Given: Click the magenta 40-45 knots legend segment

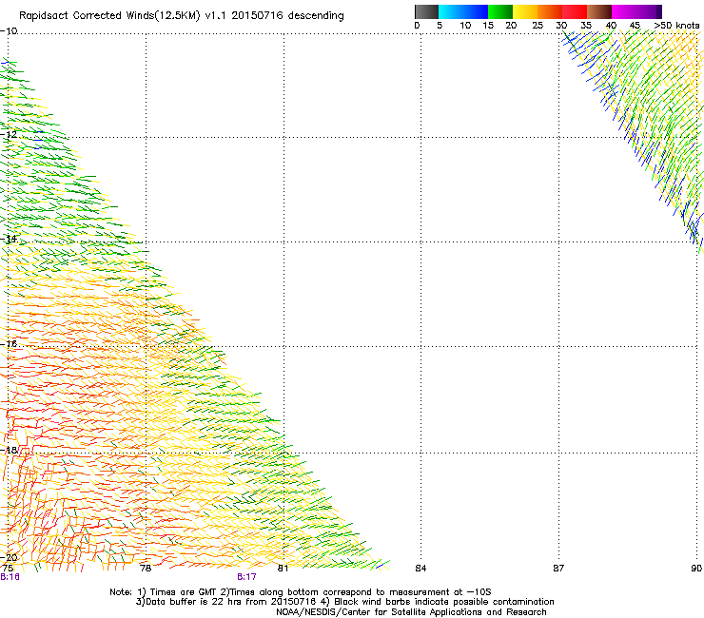Looking at the screenshot, I should (624, 11).
